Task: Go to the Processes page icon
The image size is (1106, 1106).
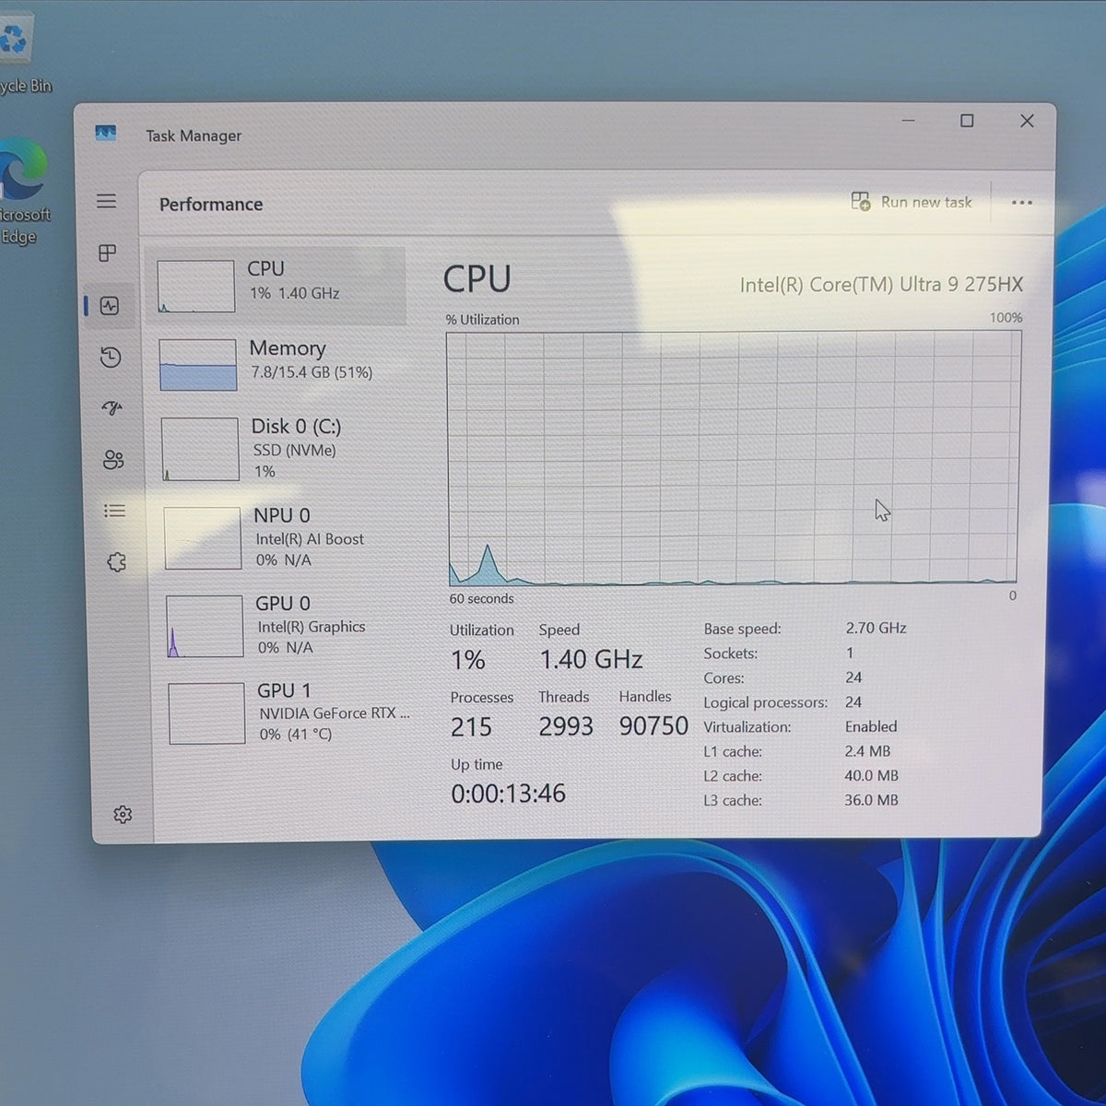Action: coord(108,253)
